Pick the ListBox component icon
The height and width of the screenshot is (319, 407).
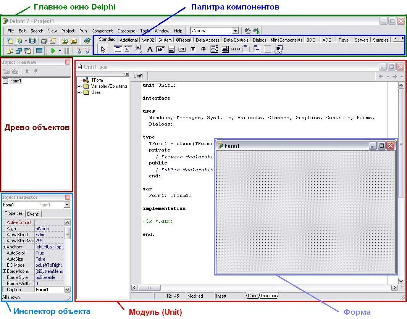pyautogui.click(x=214, y=49)
